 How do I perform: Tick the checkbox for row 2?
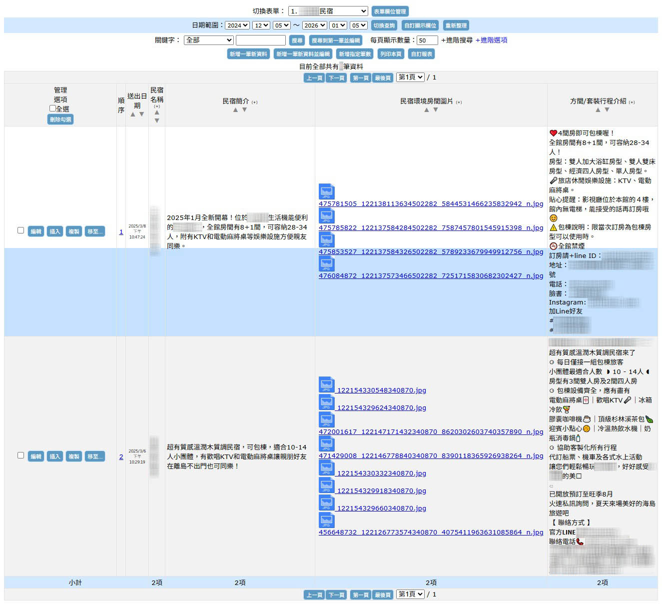pos(20,455)
